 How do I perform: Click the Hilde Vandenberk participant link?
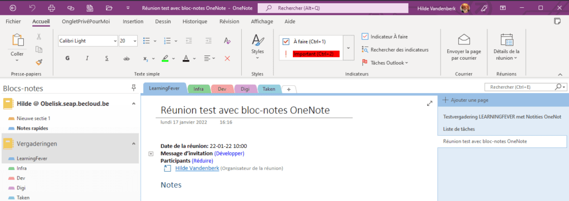click(x=197, y=168)
